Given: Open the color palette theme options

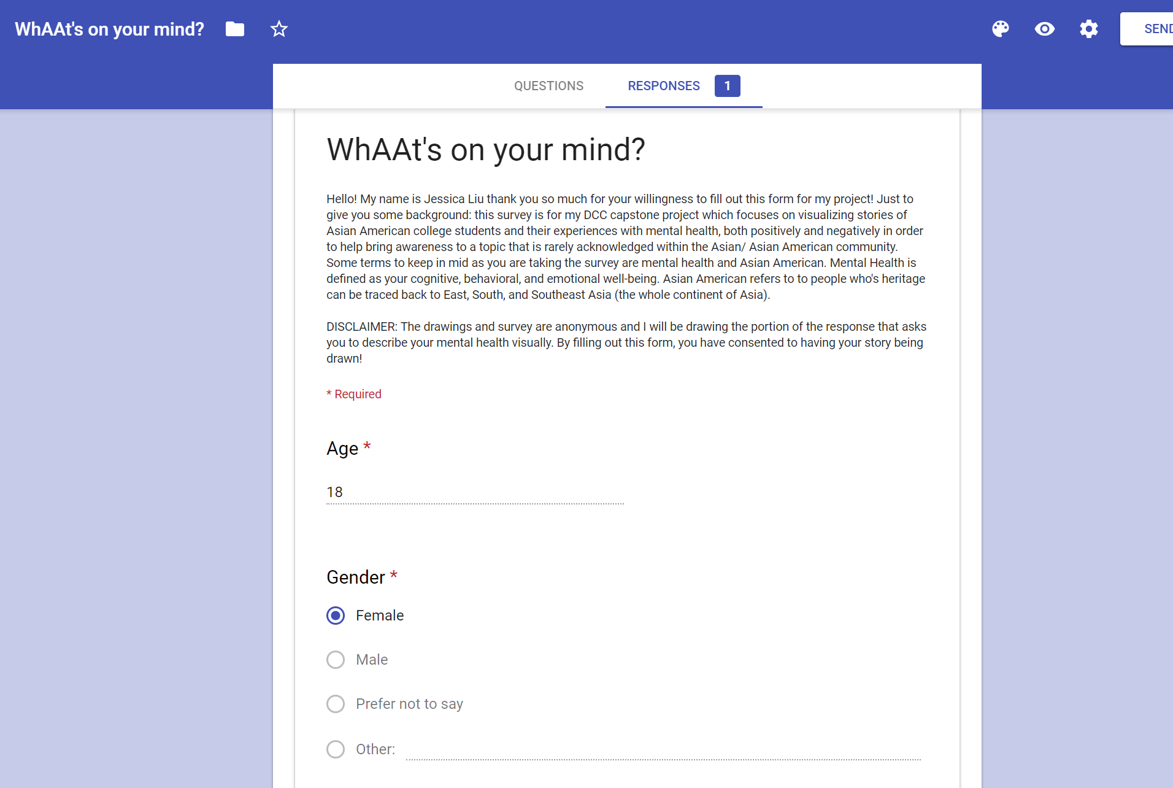Looking at the screenshot, I should click(x=1001, y=29).
